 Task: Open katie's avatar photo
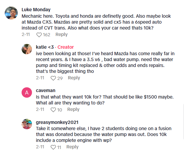point(27,49)
